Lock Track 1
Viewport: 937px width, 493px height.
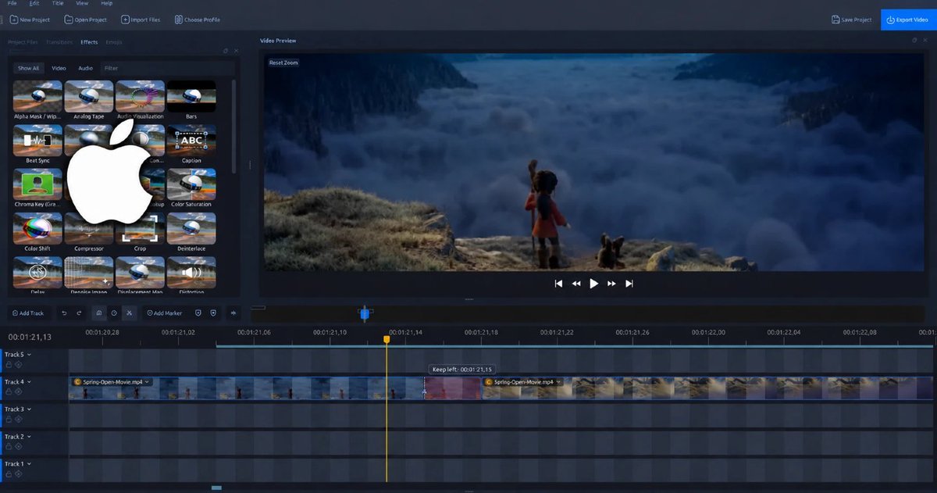coord(9,474)
